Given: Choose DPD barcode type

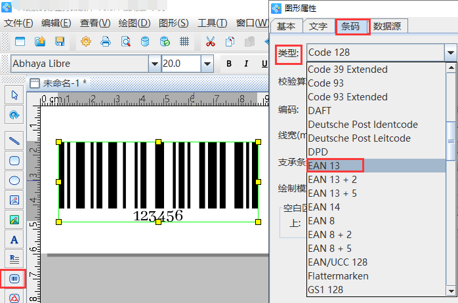Looking at the screenshot, I should [x=376, y=151].
